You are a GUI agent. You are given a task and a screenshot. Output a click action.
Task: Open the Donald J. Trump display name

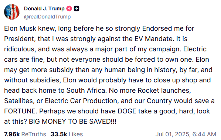(44, 8)
